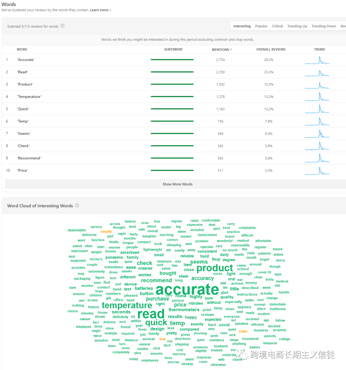Screen dimensions: 346x370
Task: Select the Trending Up tab
Action: point(297,26)
